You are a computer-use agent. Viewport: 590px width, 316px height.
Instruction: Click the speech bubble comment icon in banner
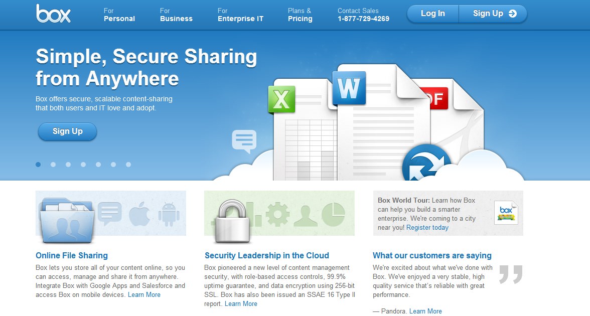pyautogui.click(x=244, y=141)
